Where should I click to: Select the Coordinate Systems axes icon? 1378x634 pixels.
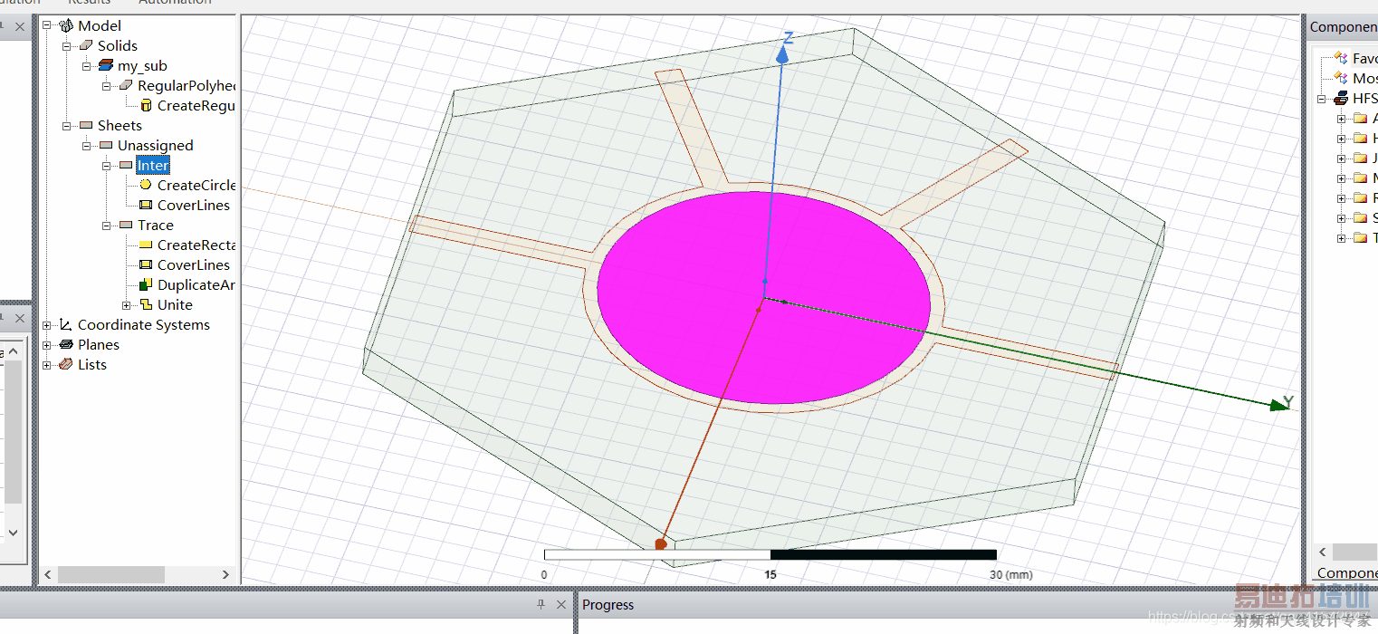coord(66,324)
